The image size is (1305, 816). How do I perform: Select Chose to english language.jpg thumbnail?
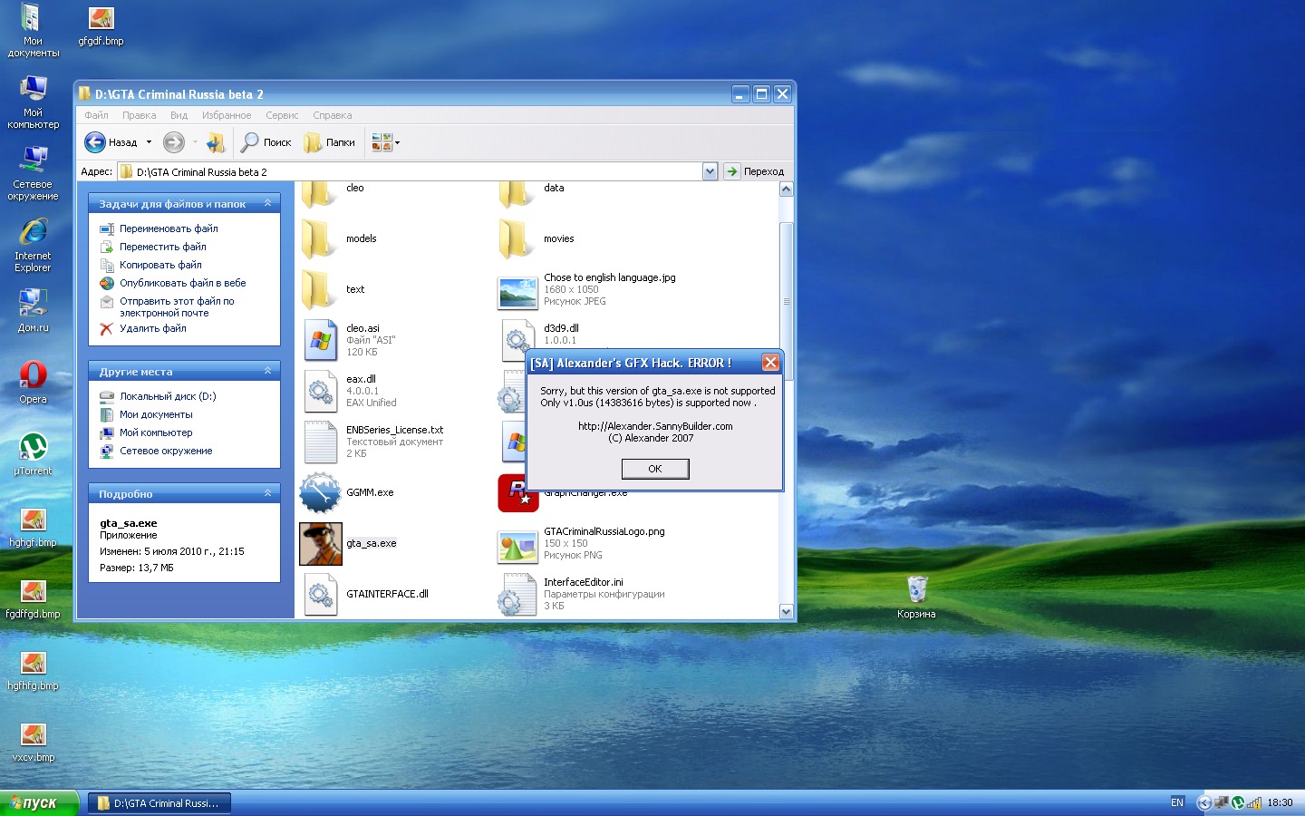(x=518, y=293)
